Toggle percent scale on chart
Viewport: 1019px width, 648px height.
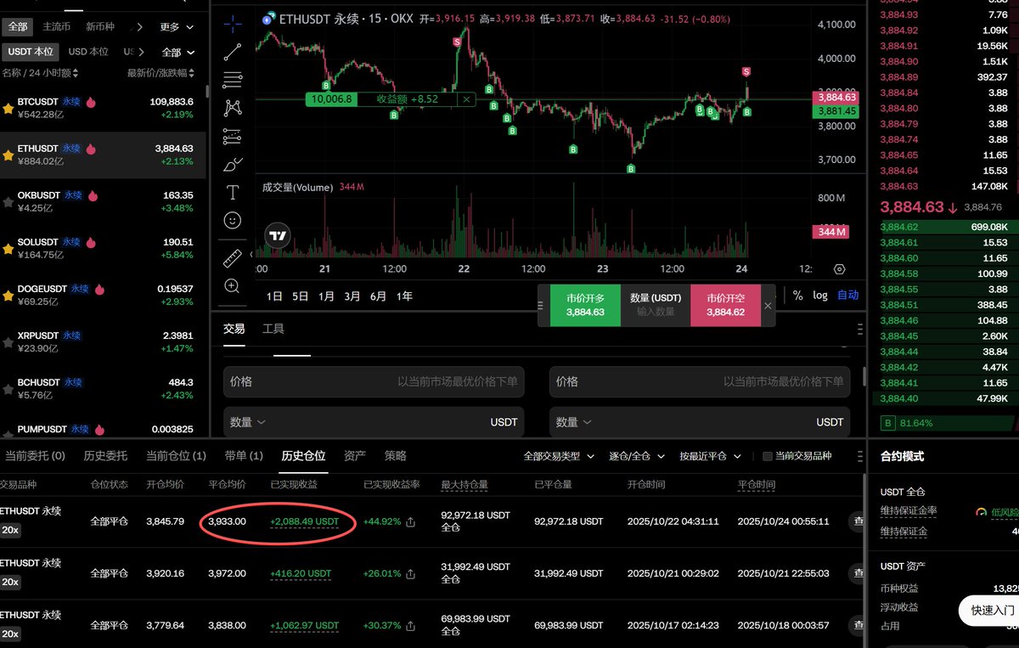(x=798, y=296)
